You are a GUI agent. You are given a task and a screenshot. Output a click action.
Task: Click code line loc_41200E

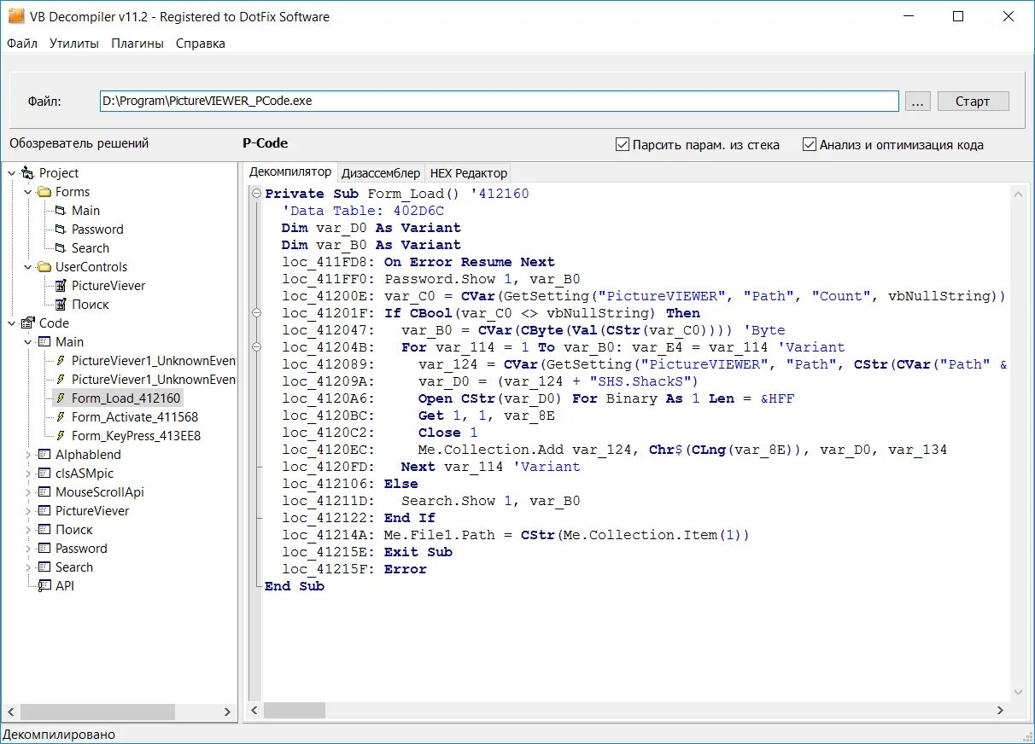643,296
